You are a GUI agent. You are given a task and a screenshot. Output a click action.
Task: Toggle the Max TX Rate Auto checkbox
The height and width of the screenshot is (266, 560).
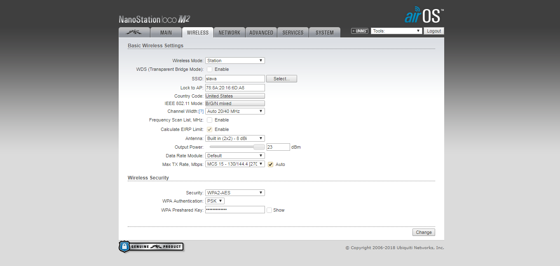[x=271, y=164]
